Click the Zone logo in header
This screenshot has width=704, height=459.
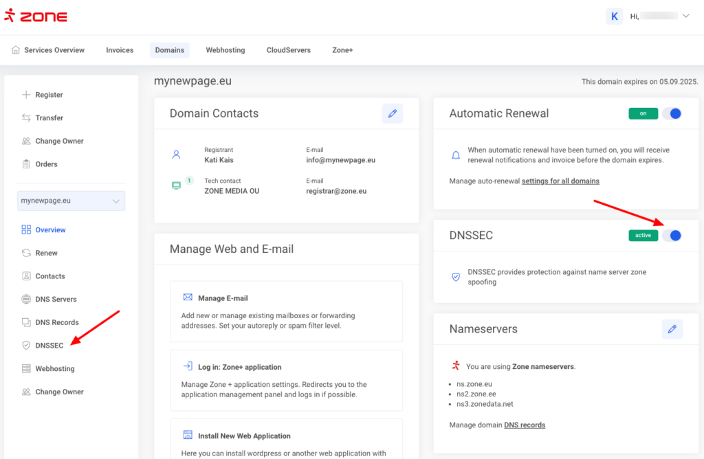coord(36,16)
